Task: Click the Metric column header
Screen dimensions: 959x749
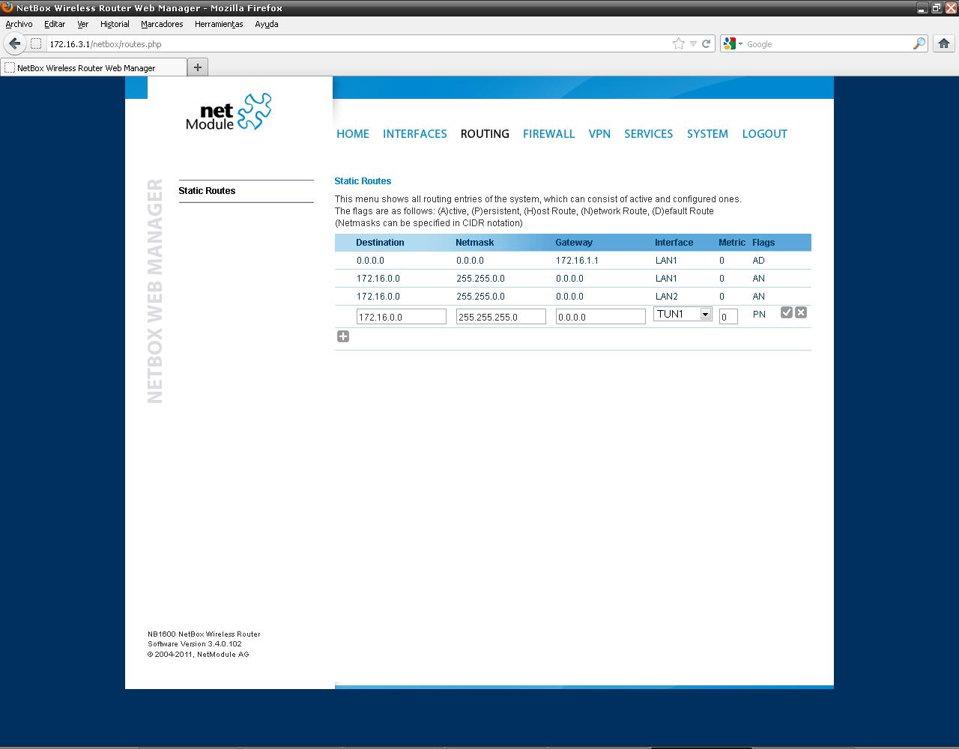Action: (x=732, y=243)
